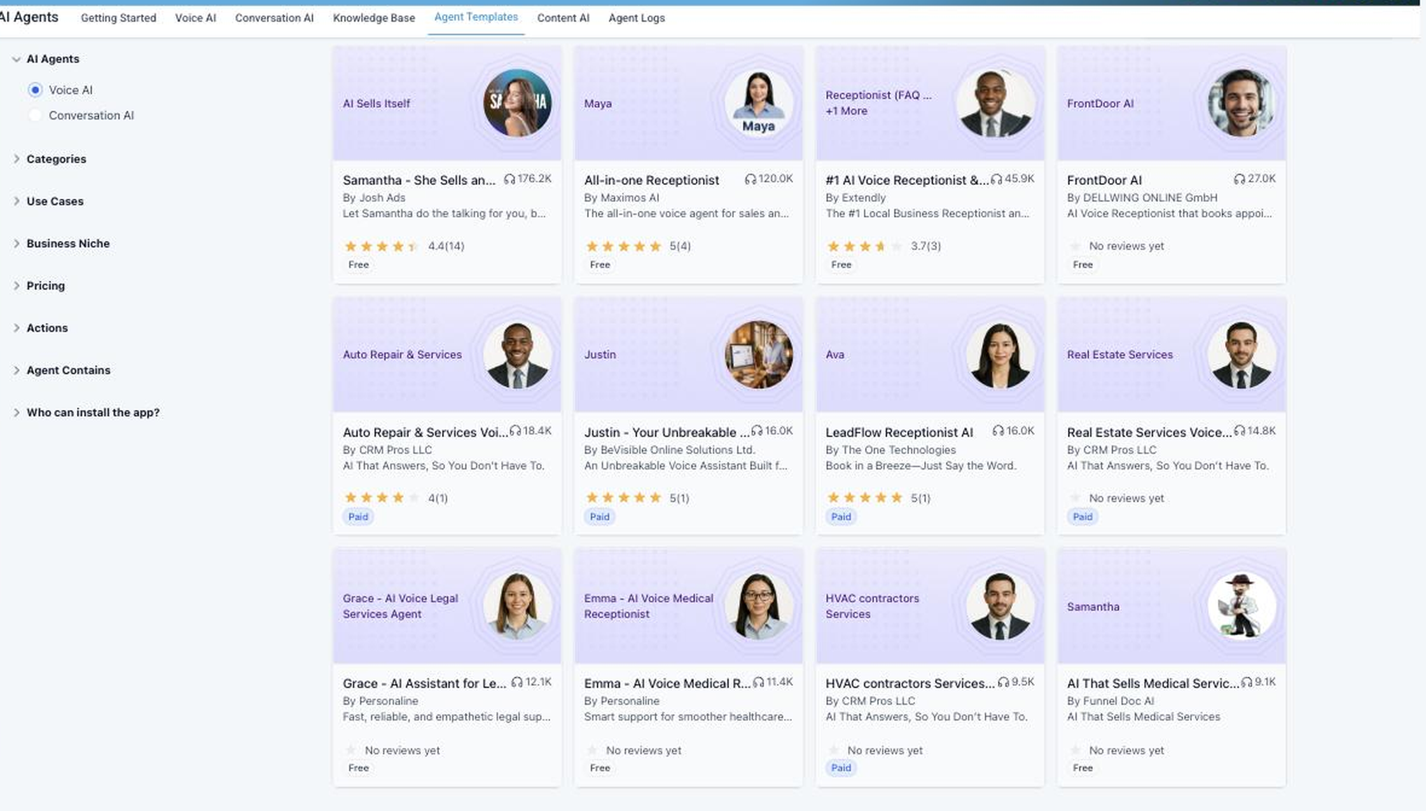The height and width of the screenshot is (811, 1426).
Task: Click 'By Josh Ads' author text
Action: 374,198
